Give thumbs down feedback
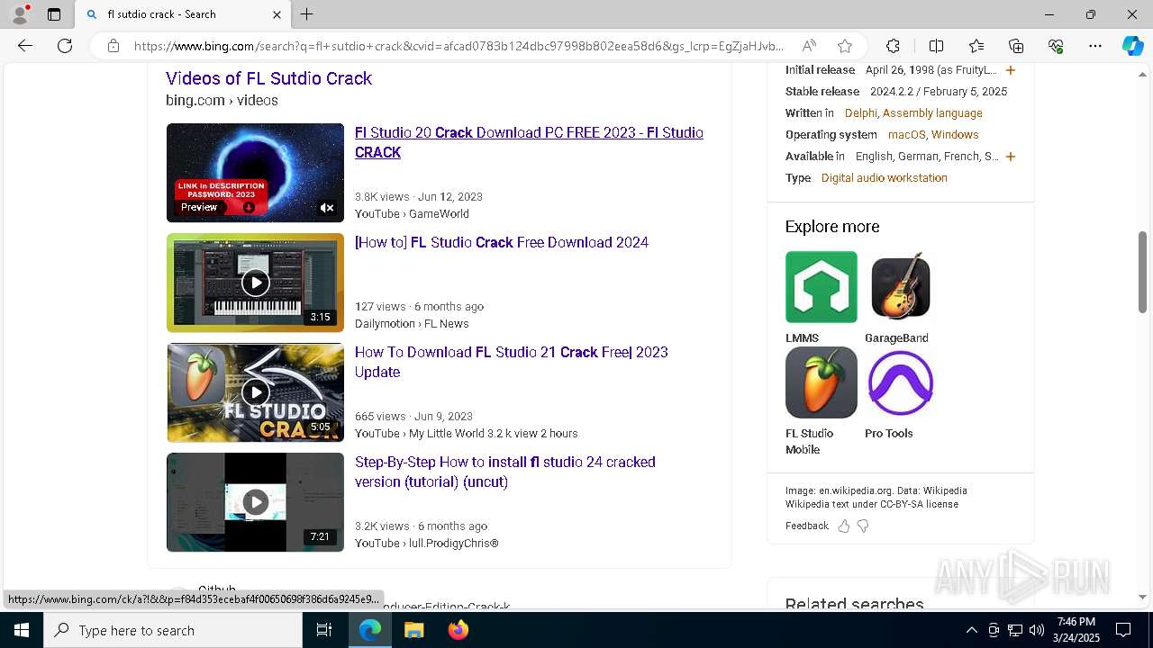 863,526
